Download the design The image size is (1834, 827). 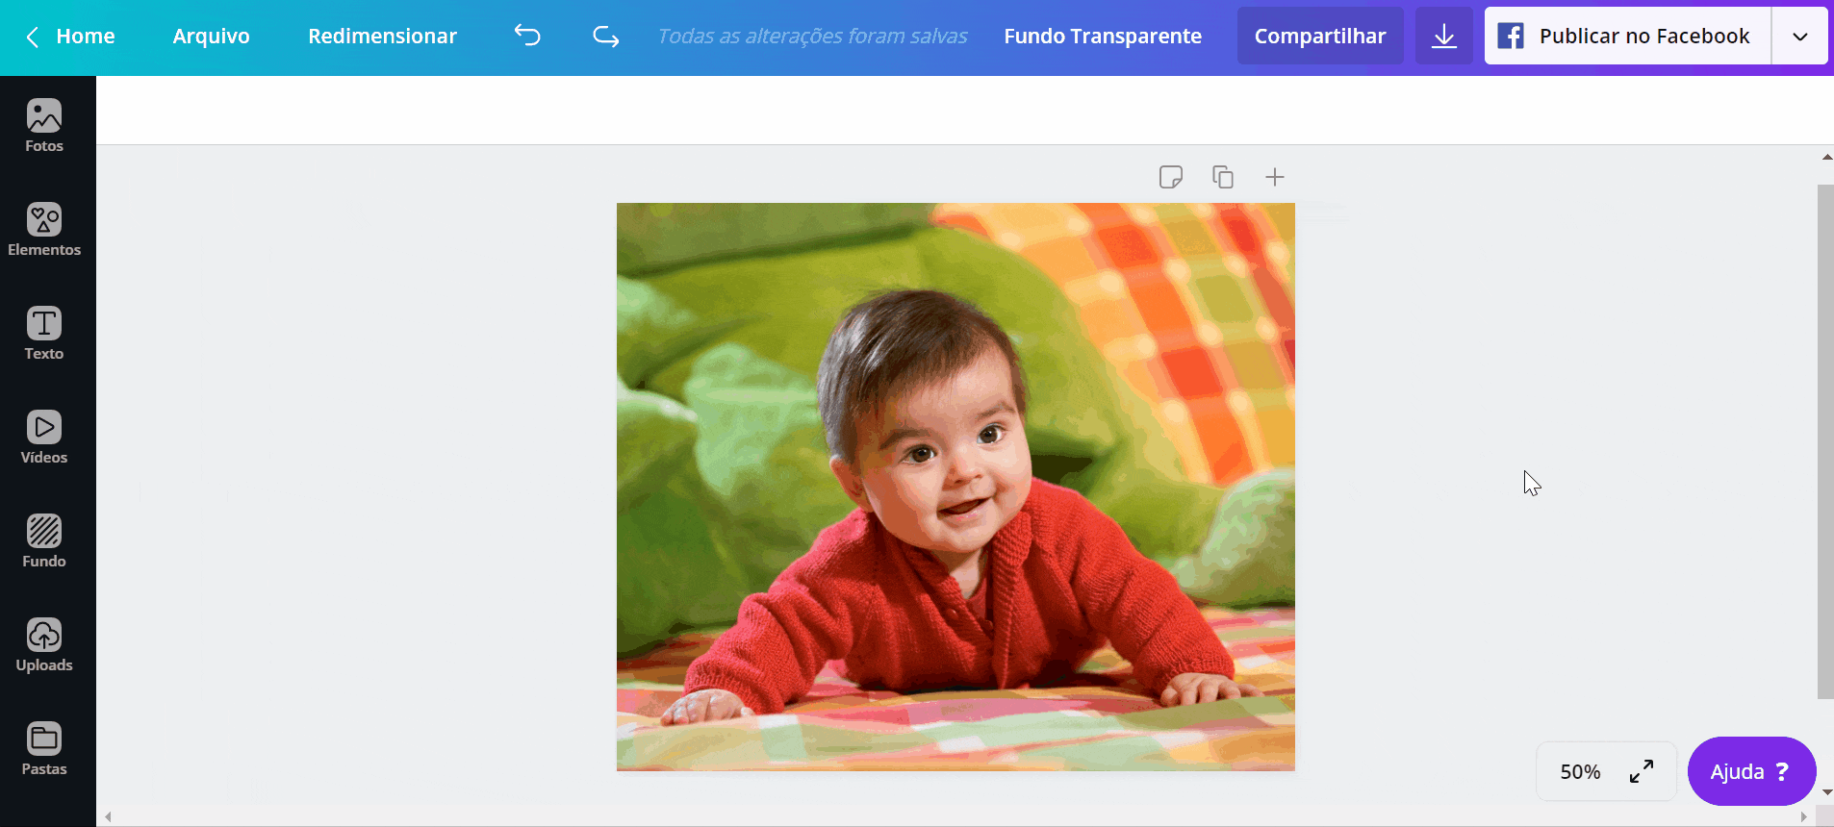[x=1443, y=36]
